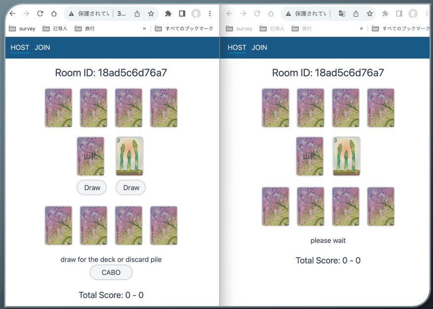Click translate icon in right address bar

[x=342, y=13]
